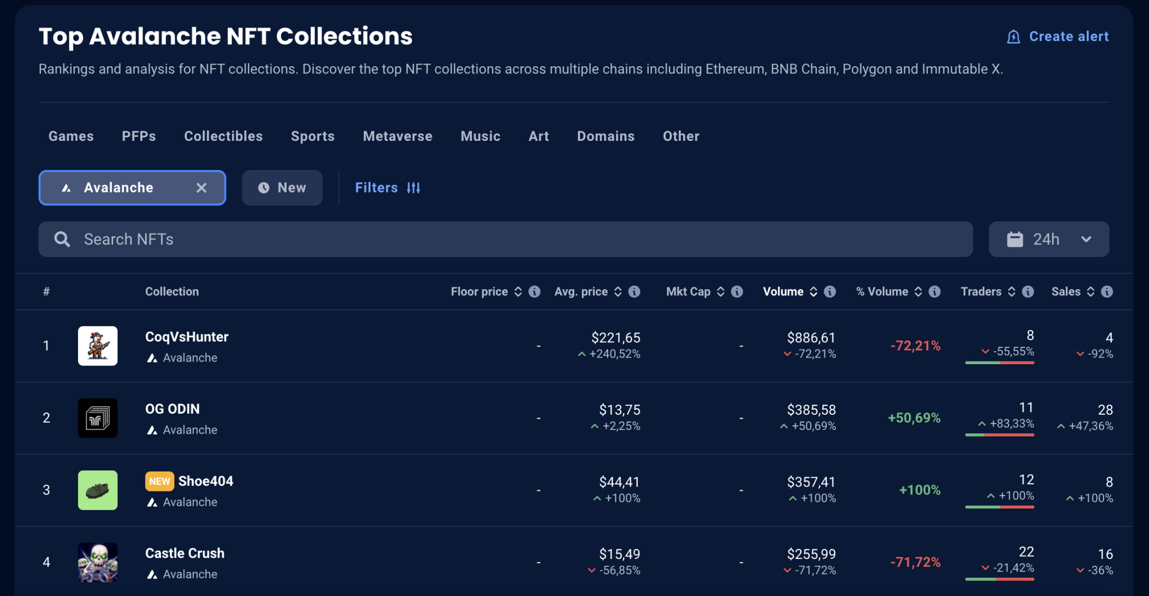The image size is (1149, 596).
Task: Click info icon next to Mkt Cap
Action: click(x=737, y=291)
